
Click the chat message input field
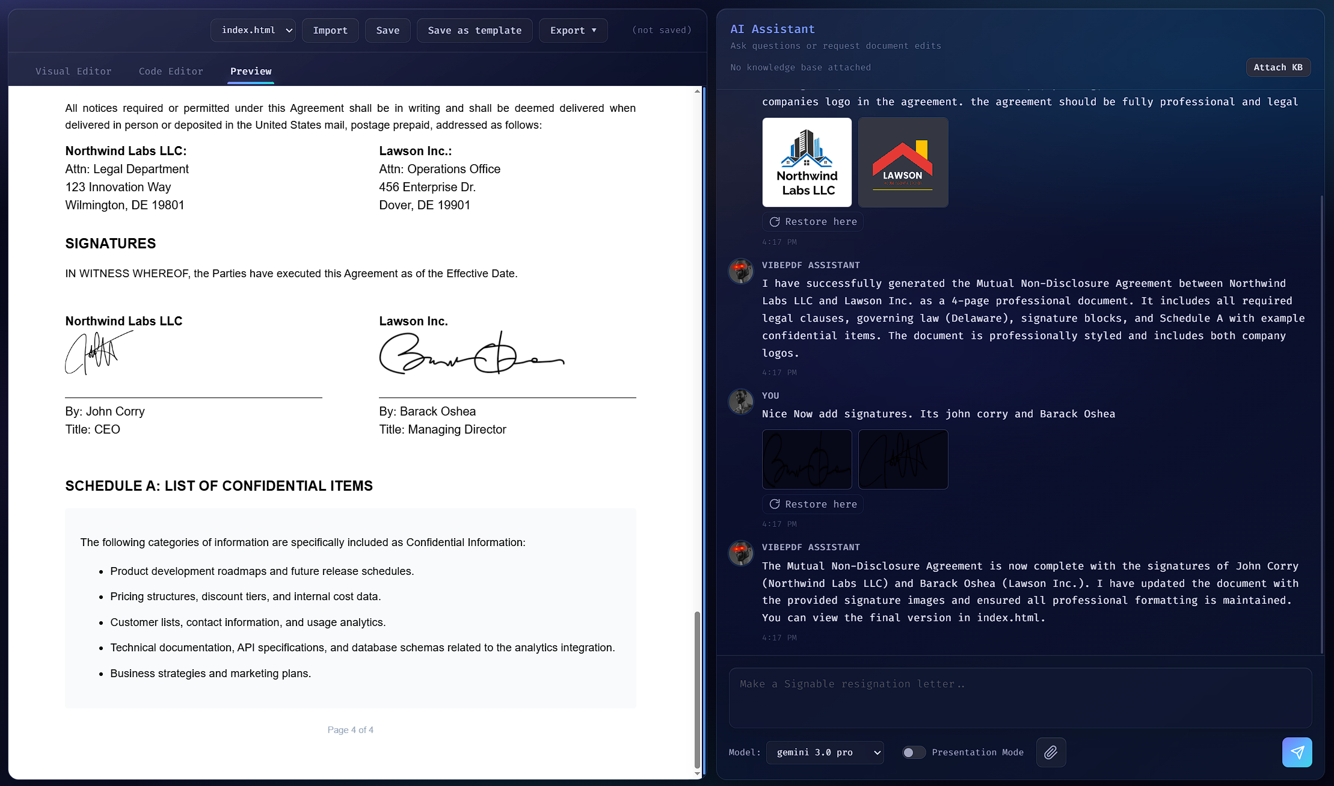click(1020, 698)
